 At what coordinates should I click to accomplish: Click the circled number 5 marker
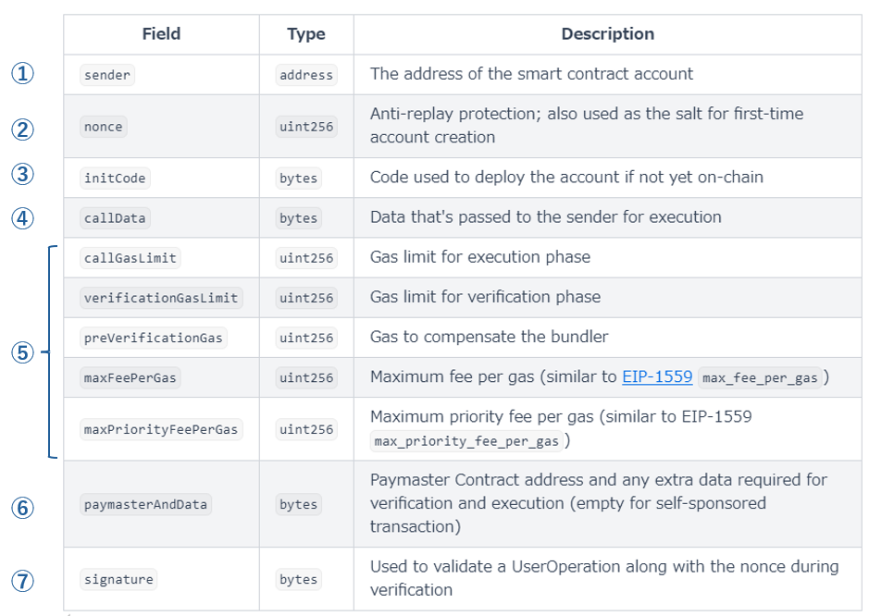23,352
